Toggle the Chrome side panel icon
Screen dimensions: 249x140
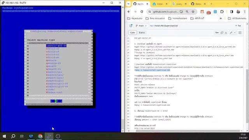tap(231, 12)
